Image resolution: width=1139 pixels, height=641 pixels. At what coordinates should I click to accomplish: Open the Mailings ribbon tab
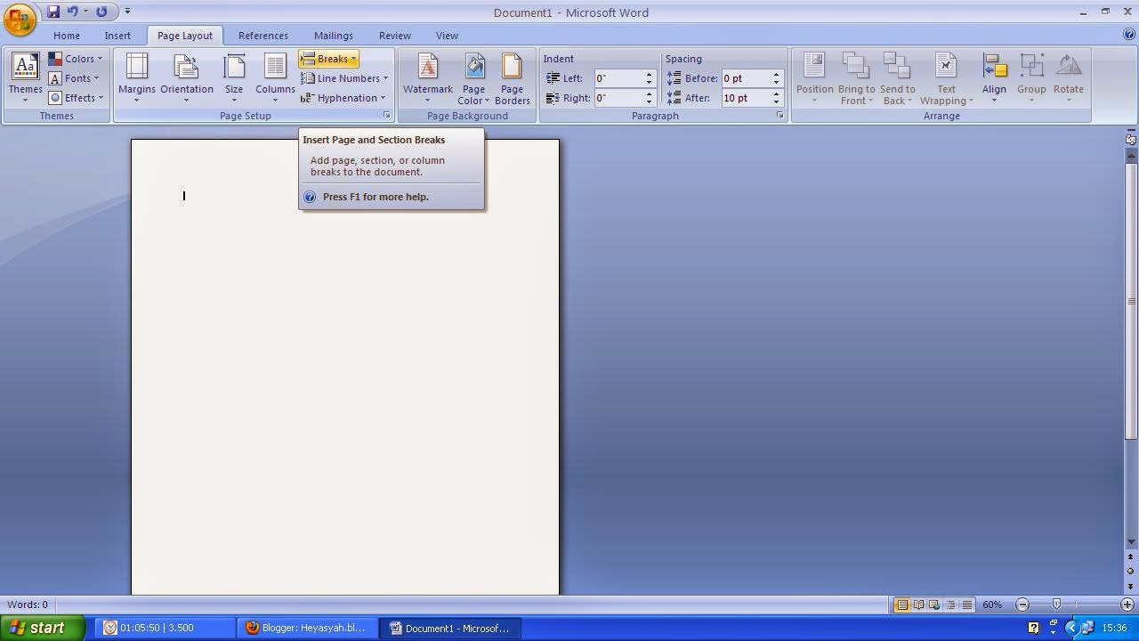click(334, 36)
